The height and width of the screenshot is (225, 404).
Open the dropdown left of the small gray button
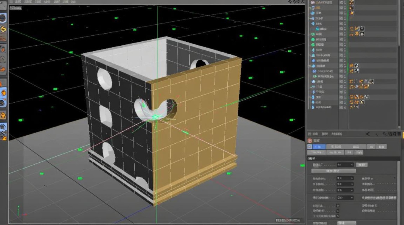coord(345,165)
